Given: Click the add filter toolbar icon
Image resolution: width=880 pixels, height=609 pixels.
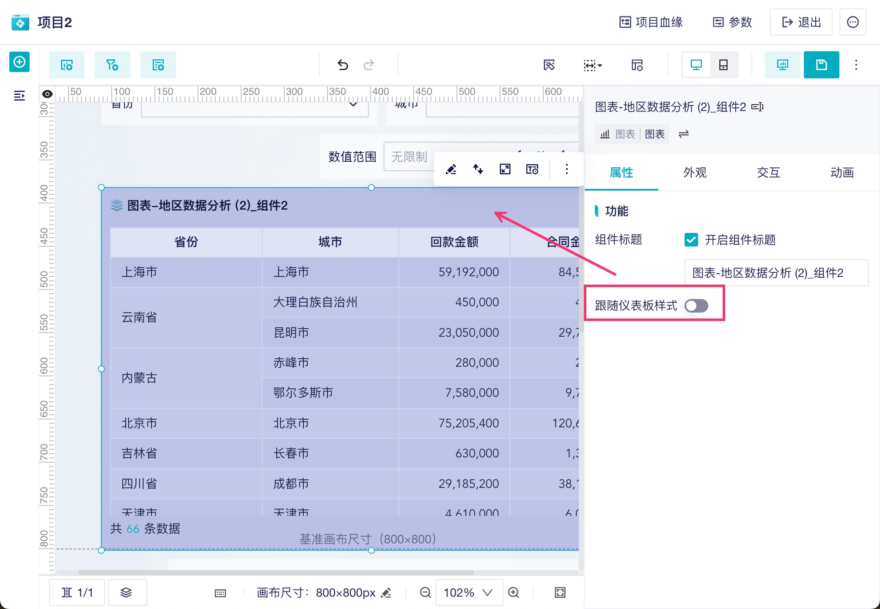Looking at the screenshot, I should (x=113, y=65).
